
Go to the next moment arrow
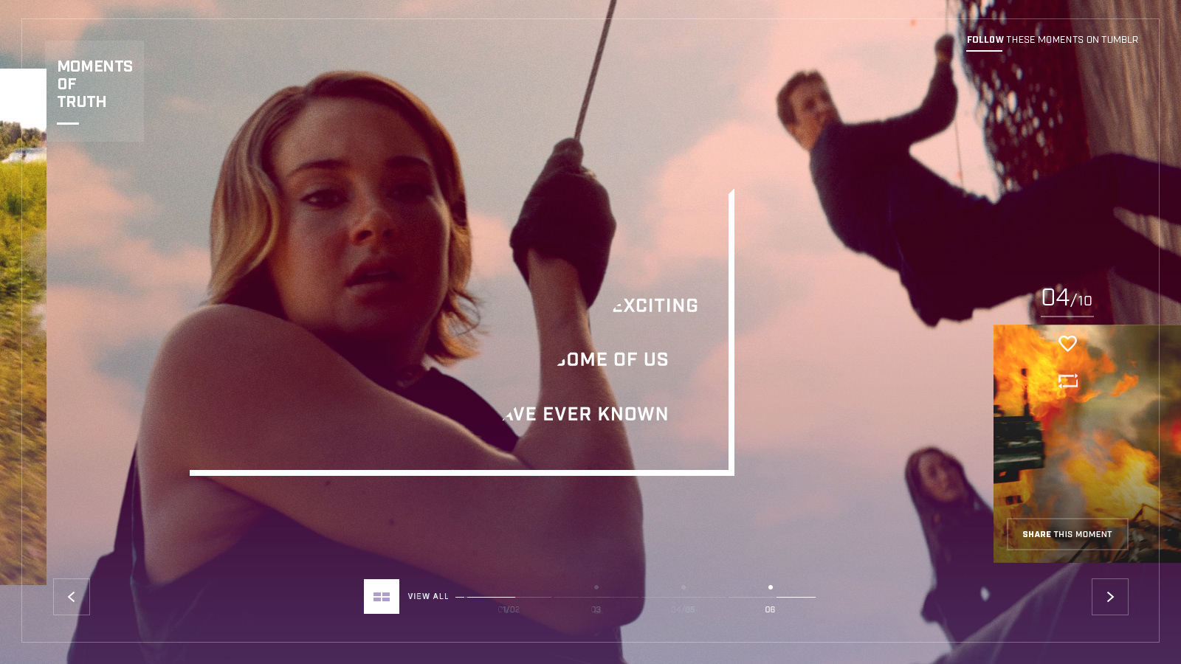point(1110,597)
